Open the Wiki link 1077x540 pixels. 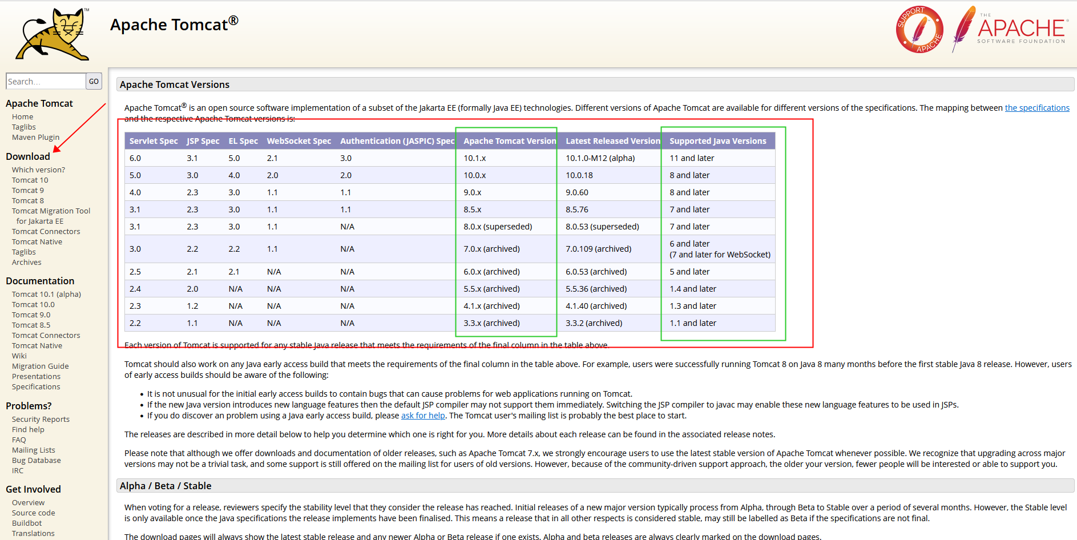click(x=19, y=356)
